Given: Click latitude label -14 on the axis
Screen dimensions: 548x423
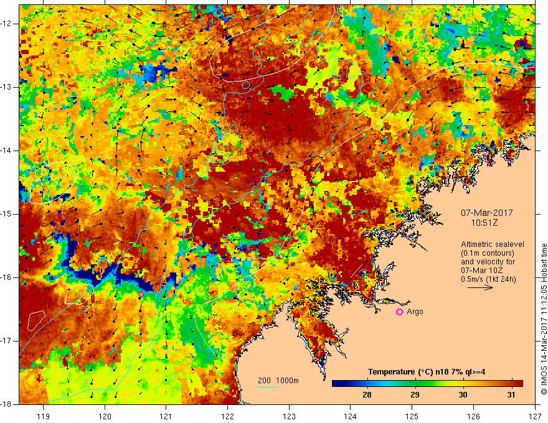Looking at the screenshot, I should click(7, 151).
